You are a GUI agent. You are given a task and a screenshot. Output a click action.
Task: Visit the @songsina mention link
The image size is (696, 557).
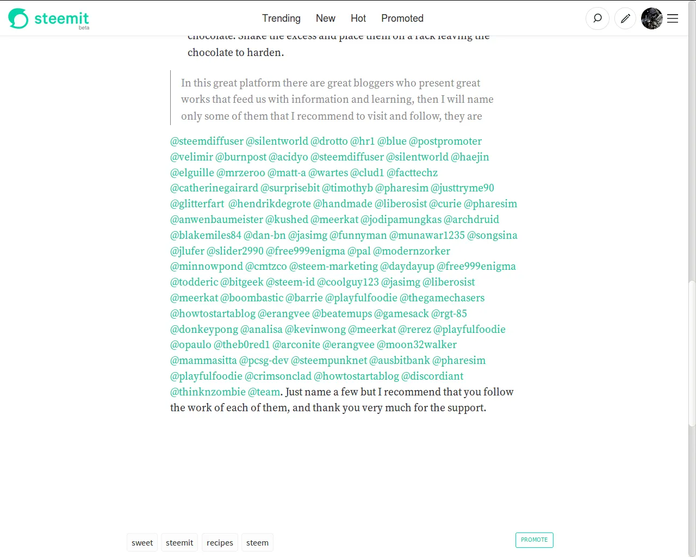[x=492, y=236]
